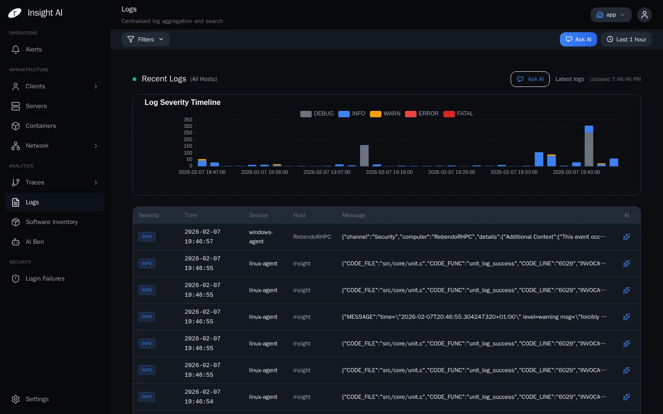Screen dimensions: 663x414
Task: Open Software Inventory page
Action: [x=55, y=222]
